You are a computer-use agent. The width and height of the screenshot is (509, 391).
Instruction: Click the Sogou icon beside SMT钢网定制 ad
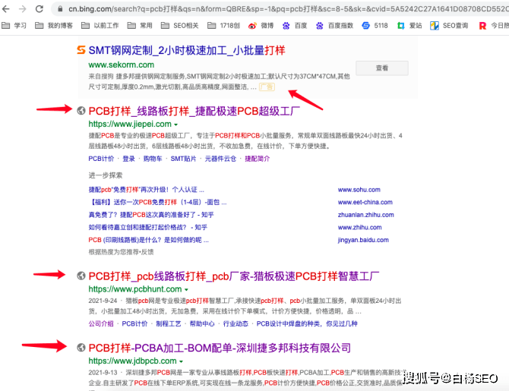pos(81,50)
